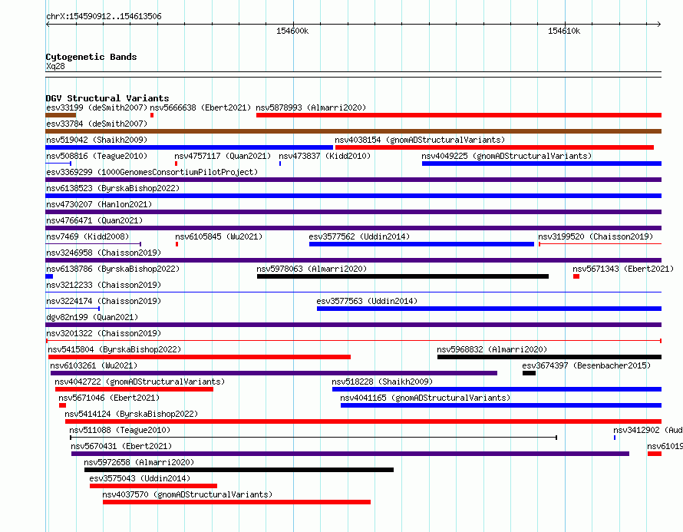The width and height of the screenshot is (683, 532).
Task: Click the DGV Structural Variants track title
Action: 107,98
